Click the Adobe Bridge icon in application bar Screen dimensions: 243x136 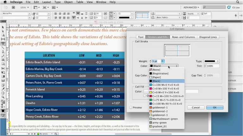coord(14,8)
